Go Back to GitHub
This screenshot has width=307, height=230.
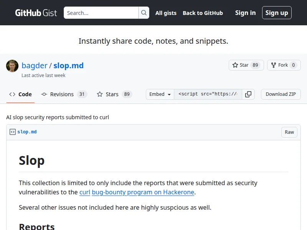(x=203, y=13)
